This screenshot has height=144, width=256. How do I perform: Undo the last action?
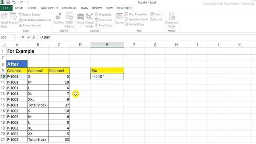coord(14,2)
